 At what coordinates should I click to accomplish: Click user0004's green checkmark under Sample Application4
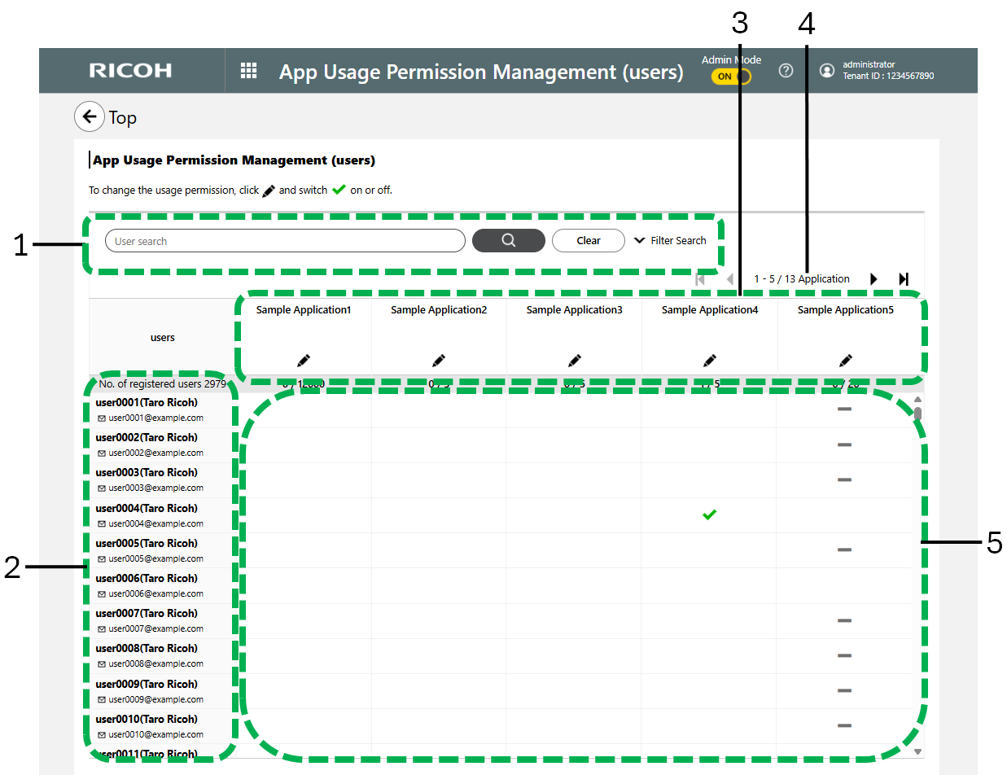coord(709,514)
